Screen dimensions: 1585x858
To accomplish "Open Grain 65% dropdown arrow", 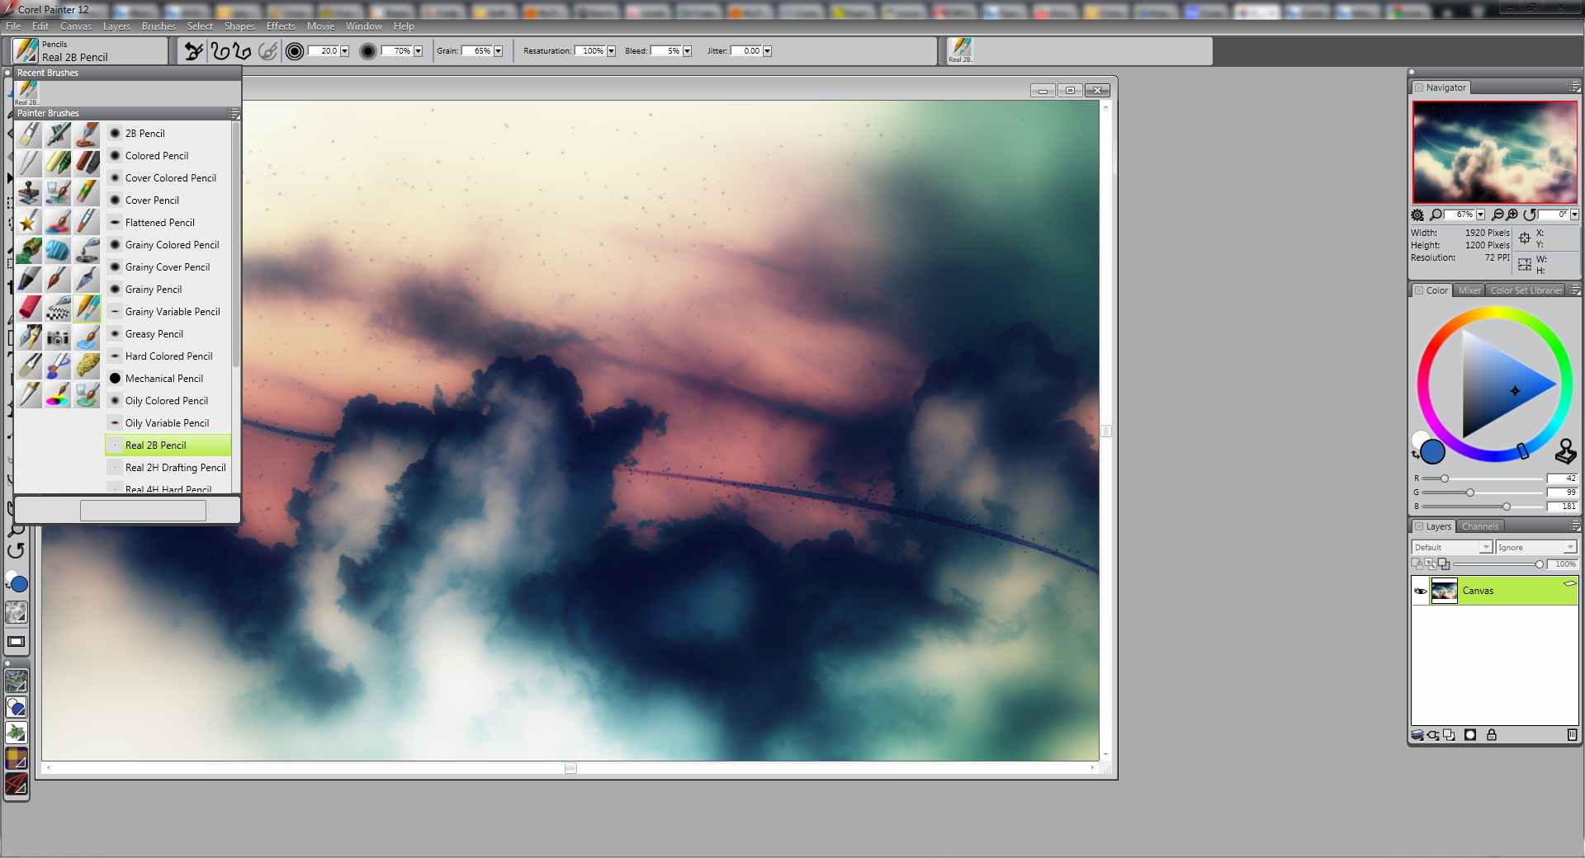I will 498,51.
